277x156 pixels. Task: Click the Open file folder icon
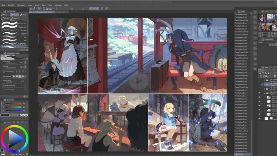point(47,9)
